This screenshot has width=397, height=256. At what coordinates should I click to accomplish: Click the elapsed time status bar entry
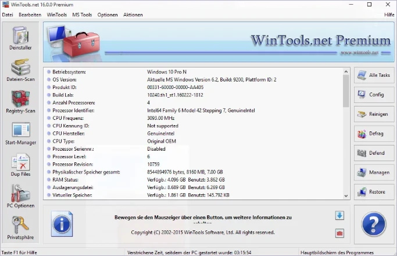coord(189,253)
